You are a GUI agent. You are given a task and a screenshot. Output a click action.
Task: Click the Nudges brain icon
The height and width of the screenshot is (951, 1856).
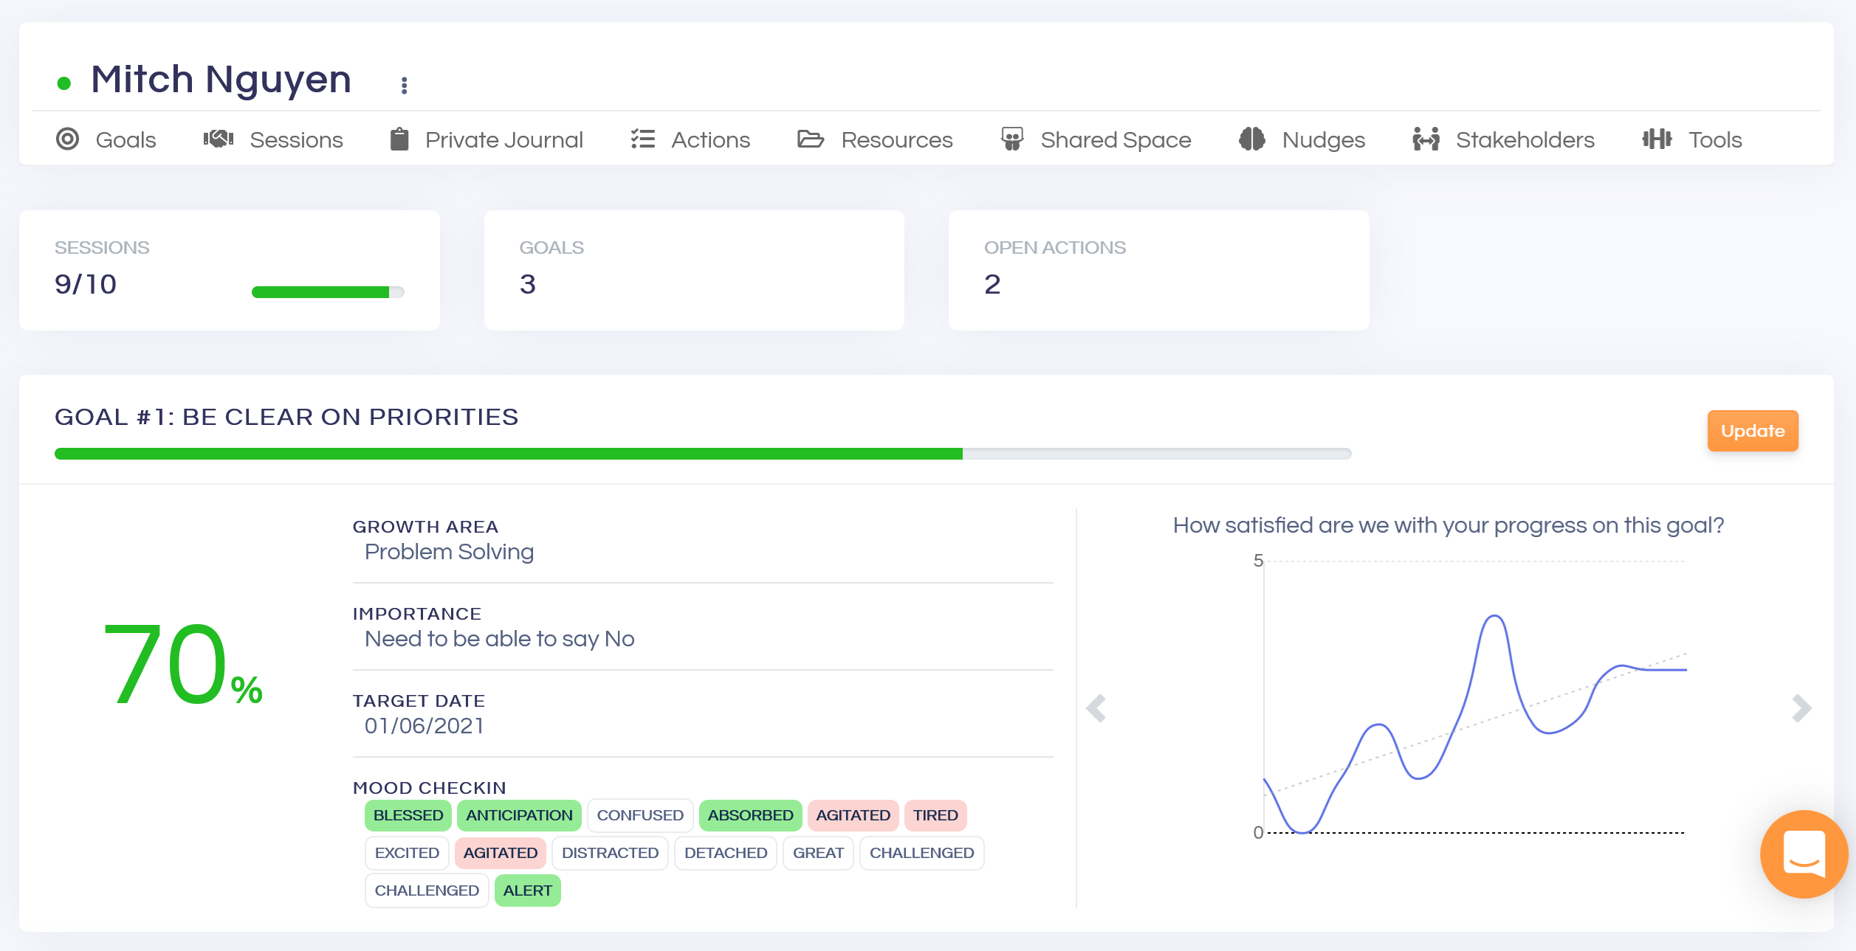point(1252,139)
